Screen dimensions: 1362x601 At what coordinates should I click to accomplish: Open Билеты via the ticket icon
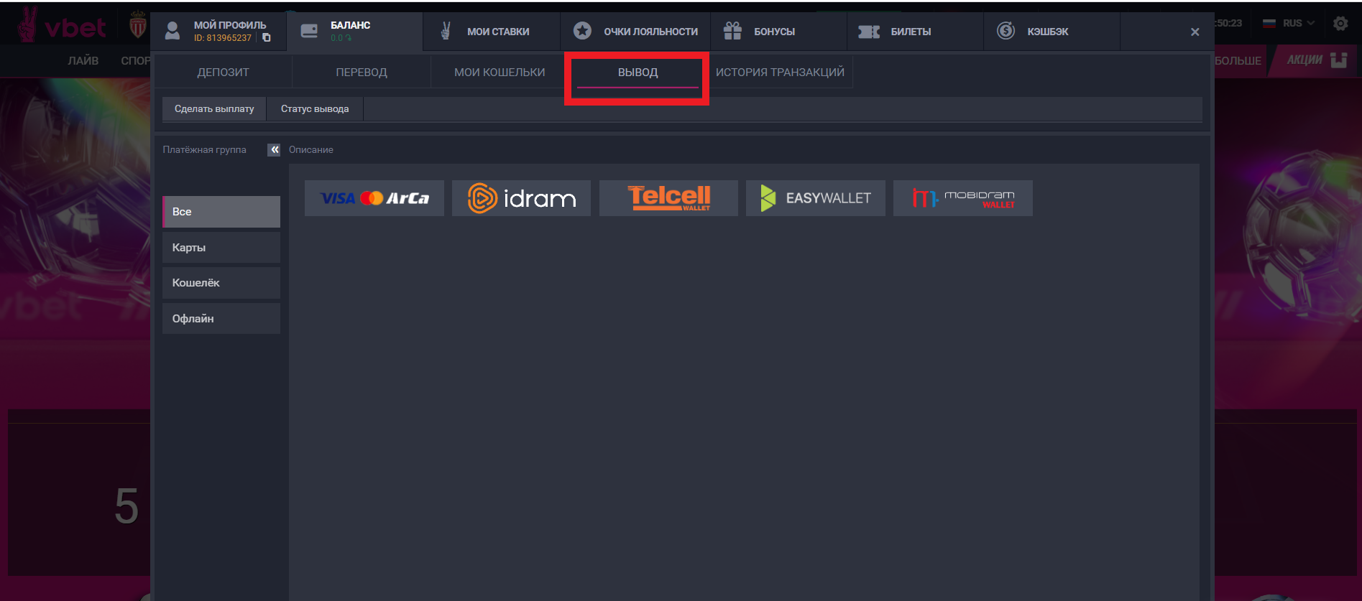click(x=869, y=32)
